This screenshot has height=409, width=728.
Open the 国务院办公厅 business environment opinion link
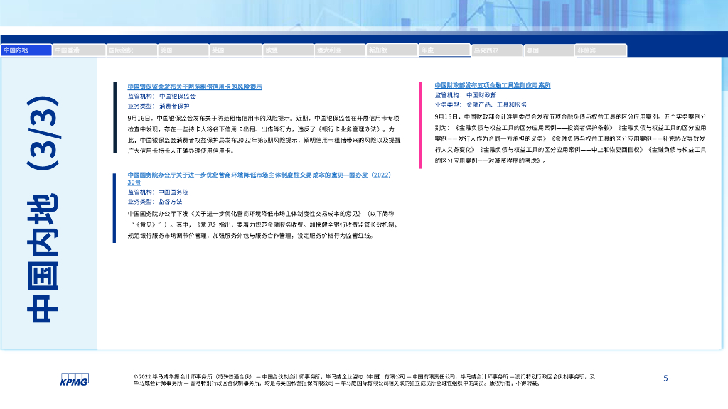point(260,178)
